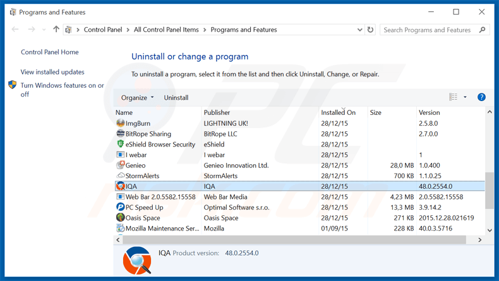Click the eShield Browser Security shield icon
Image resolution: width=499 pixels, height=281 pixels.
pos(120,144)
